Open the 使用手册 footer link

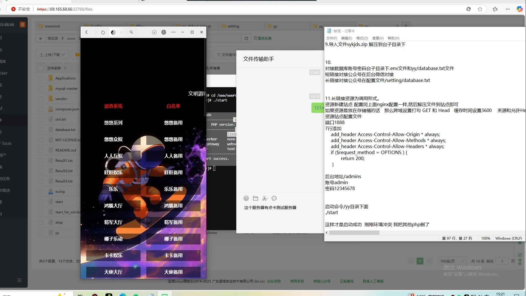pos(297,281)
